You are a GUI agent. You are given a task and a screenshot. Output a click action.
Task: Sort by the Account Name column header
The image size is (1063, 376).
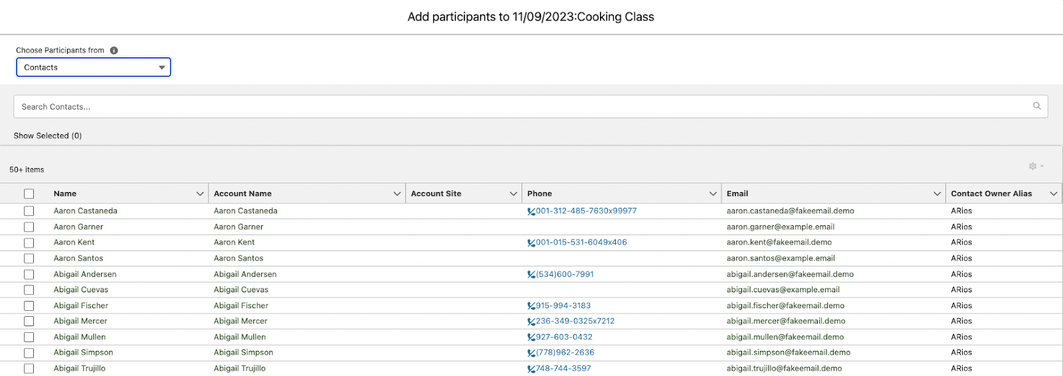pos(242,194)
